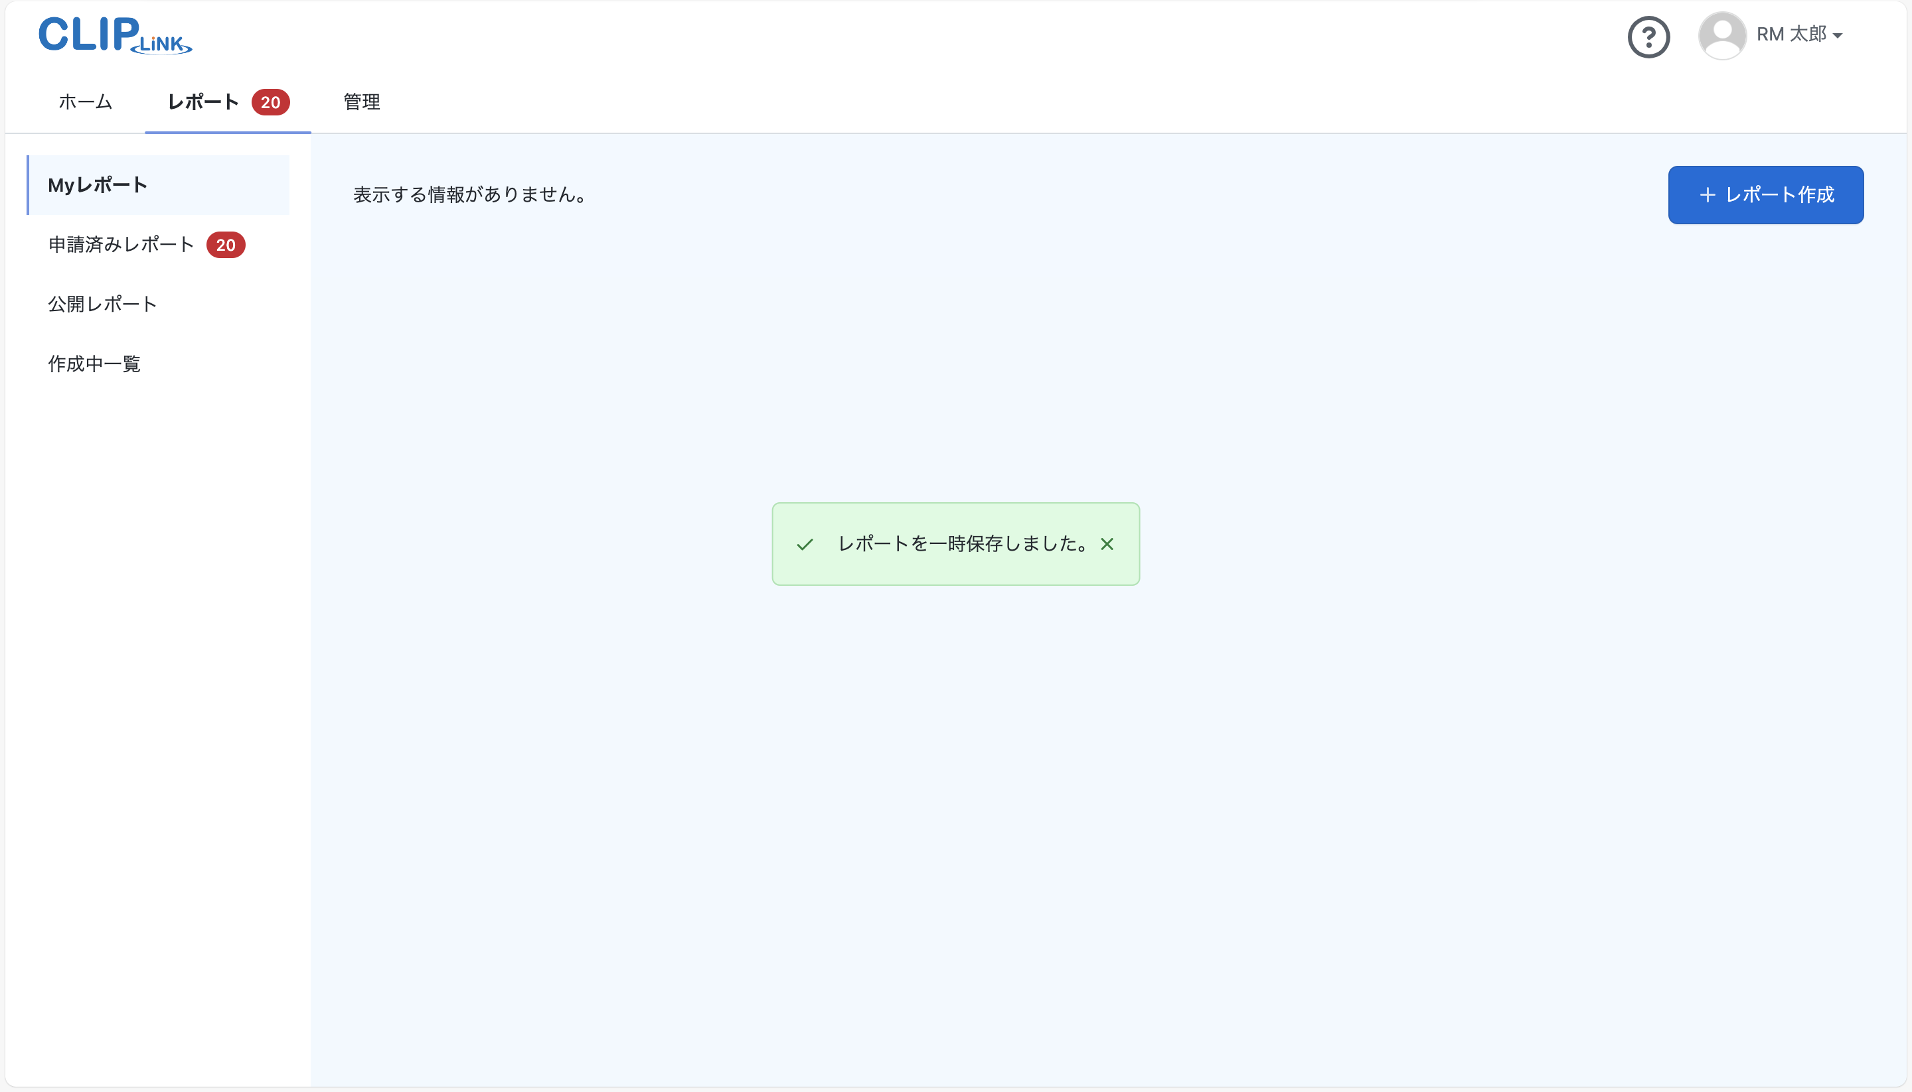Open the RM 太郎 account dropdown
Image resolution: width=1912 pixels, height=1092 pixels.
coord(1795,34)
